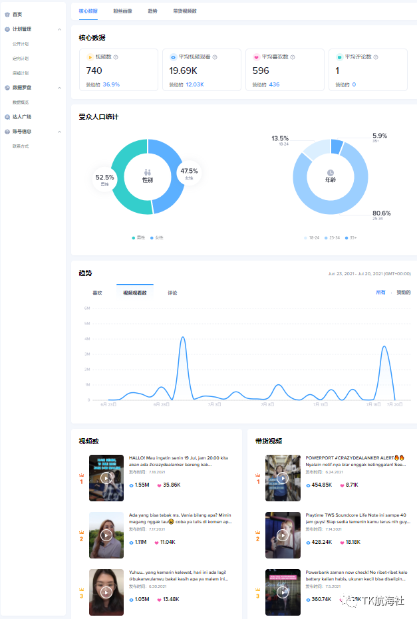Click the gender icon in 性别 donut center
The image size is (417, 619).
pos(147,172)
